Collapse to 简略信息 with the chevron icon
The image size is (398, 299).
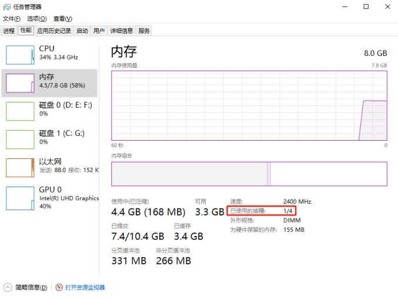[8, 287]
